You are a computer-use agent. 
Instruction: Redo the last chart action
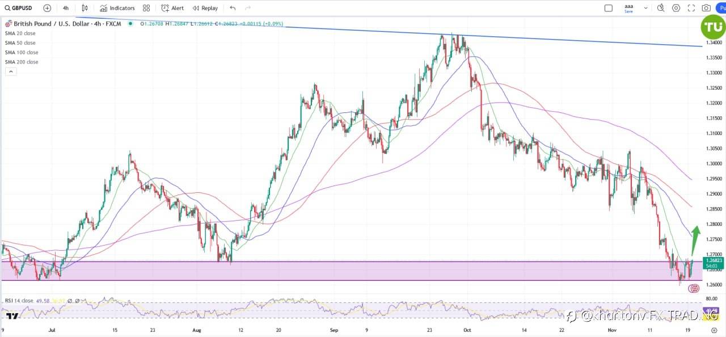(248, 8)
